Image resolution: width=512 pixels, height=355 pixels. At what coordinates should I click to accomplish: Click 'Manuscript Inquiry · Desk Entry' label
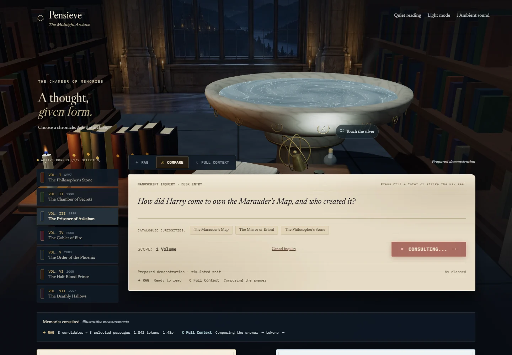pos(170,184)
